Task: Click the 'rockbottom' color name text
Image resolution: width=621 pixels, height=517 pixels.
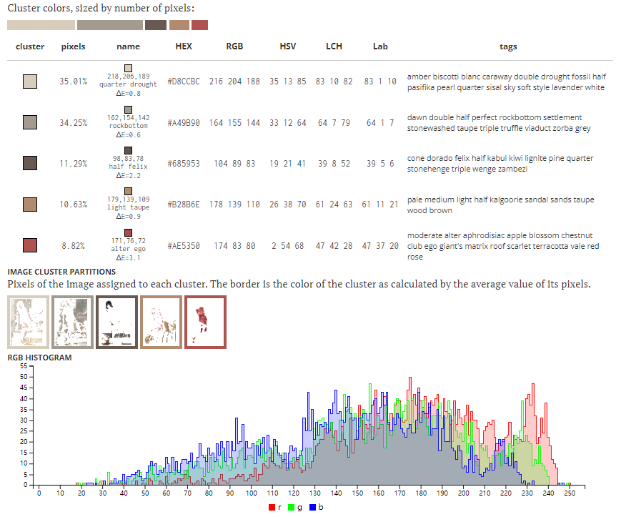Action: 129,126
